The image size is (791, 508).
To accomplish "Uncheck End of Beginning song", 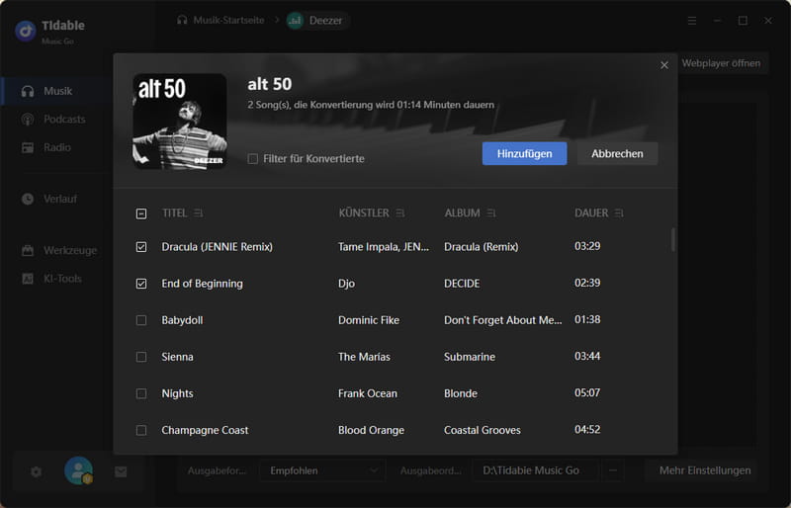I will (x=141, y=284).
